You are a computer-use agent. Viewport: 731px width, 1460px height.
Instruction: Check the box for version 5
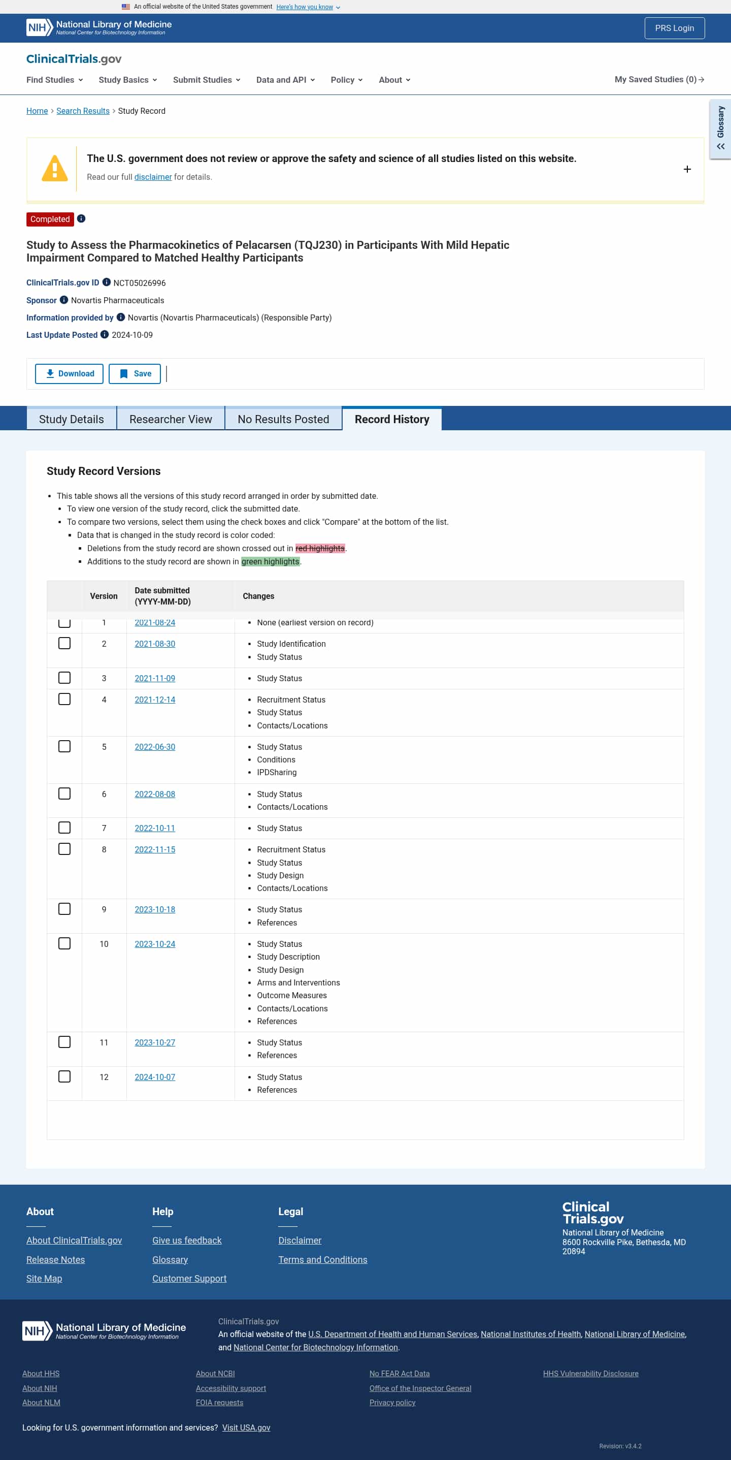[64, 746]
